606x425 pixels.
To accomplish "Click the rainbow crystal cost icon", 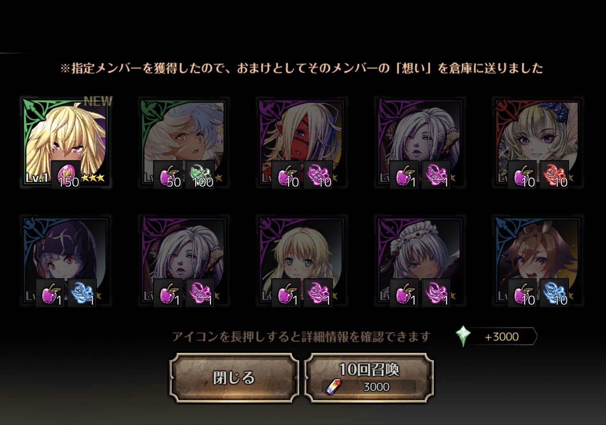I will click(x=334, y=387).
